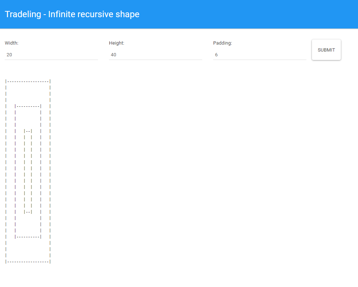Screen dimensions: 358x287
Task: Focus the Width input showing 20
Action: pyautogui.click(x=51, y=55)
